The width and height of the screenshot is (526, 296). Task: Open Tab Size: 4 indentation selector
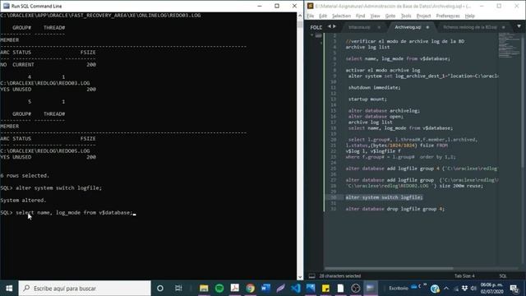pos(464,276)
